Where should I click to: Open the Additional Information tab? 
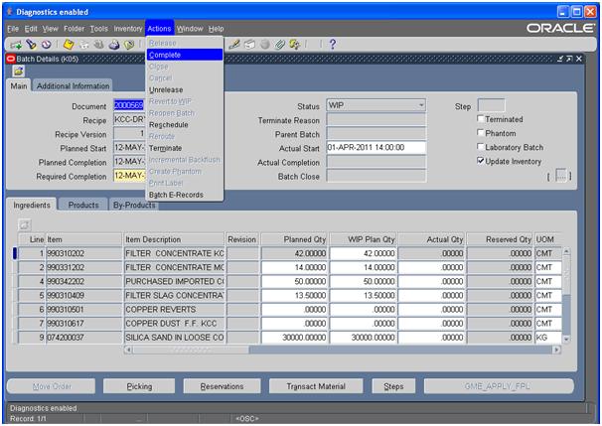click(x=74, y=86)
